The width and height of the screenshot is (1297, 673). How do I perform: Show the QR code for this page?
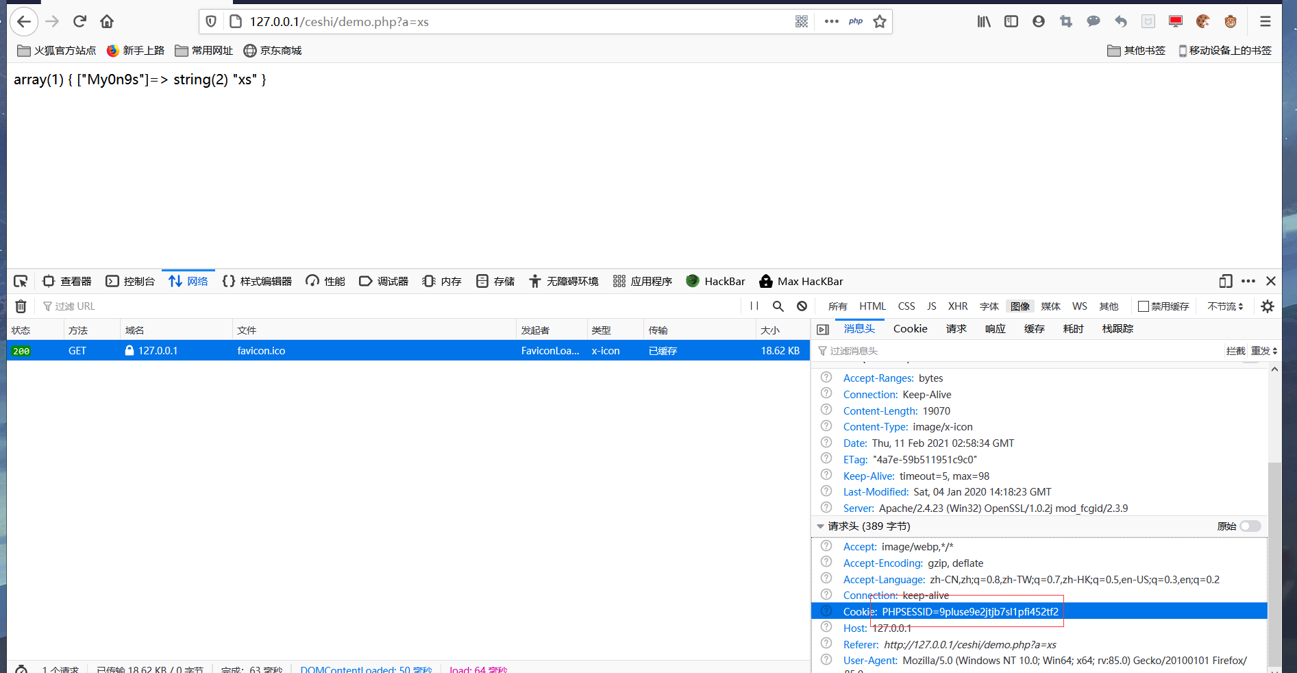(802, 22)
